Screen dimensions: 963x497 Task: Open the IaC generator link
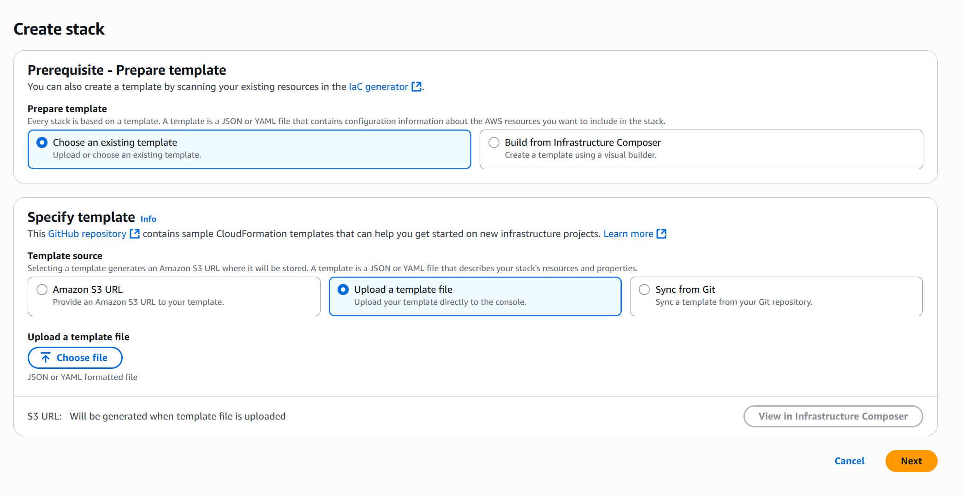(x=378, y=87)
